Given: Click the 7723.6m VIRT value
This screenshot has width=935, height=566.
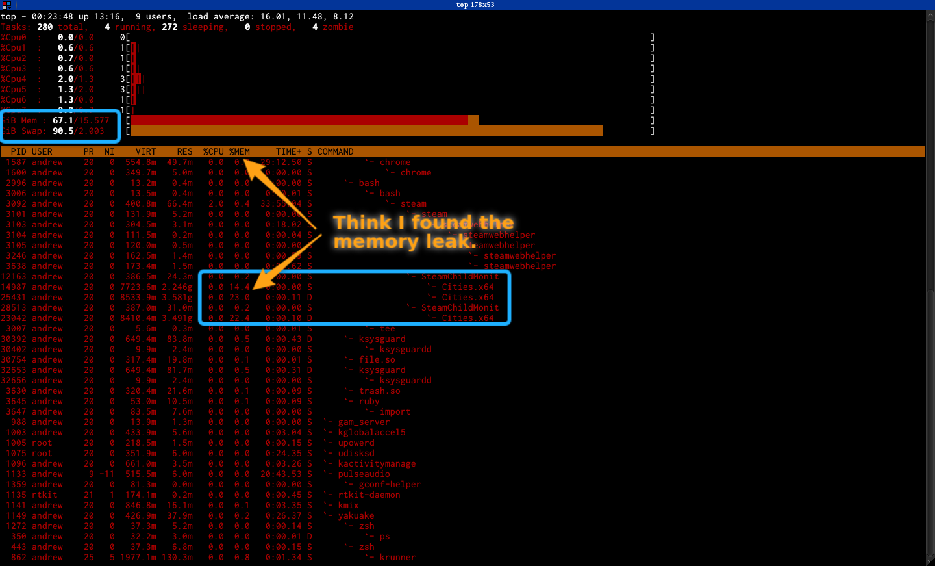Looking at the screenshot, I should click(138, 287).
